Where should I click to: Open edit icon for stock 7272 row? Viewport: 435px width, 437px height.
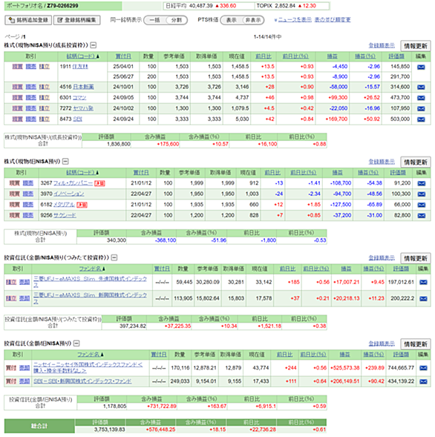421,108
